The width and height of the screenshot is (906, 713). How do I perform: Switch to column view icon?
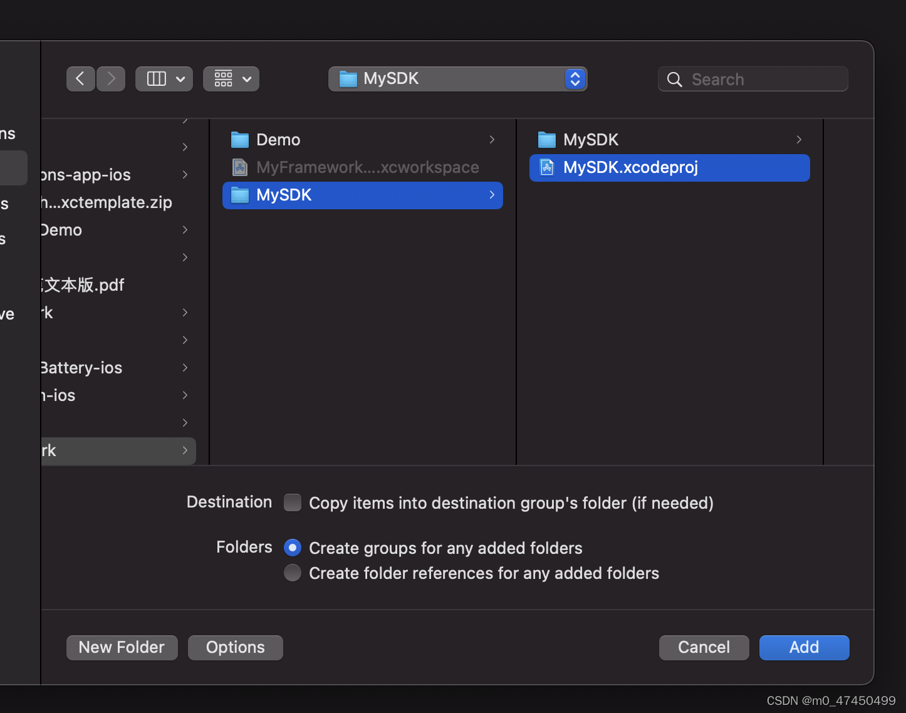pyautogui.click(x=156, y=79)
